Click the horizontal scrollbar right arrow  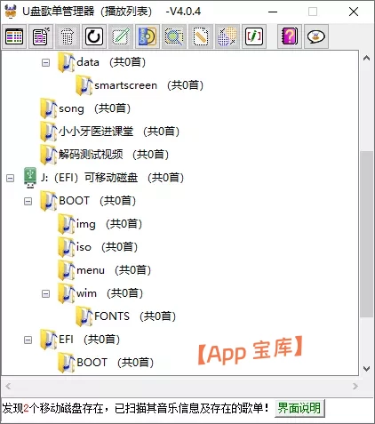355,387
